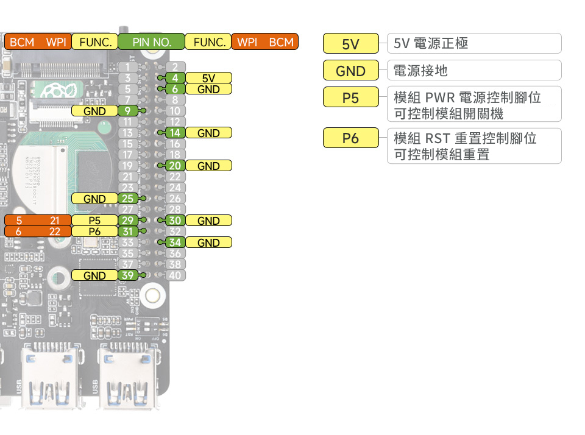This screenshot has height=435, width=585.
Task: Click the P5 function label on pin 29
Action: (94, 221)
